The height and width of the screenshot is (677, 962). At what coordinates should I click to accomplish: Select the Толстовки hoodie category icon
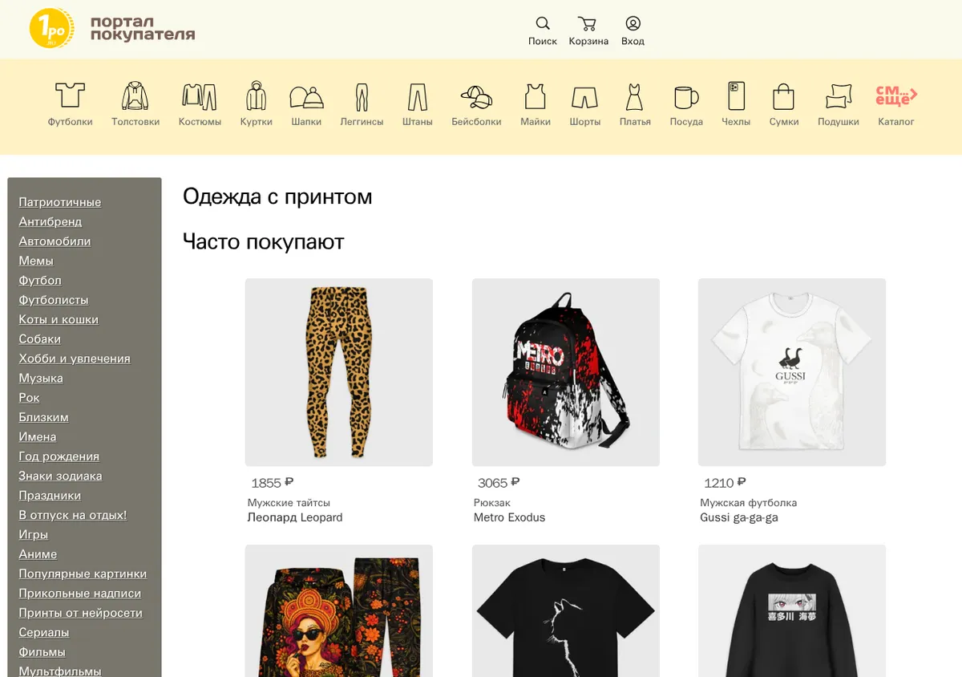click(x=135, y=95)
